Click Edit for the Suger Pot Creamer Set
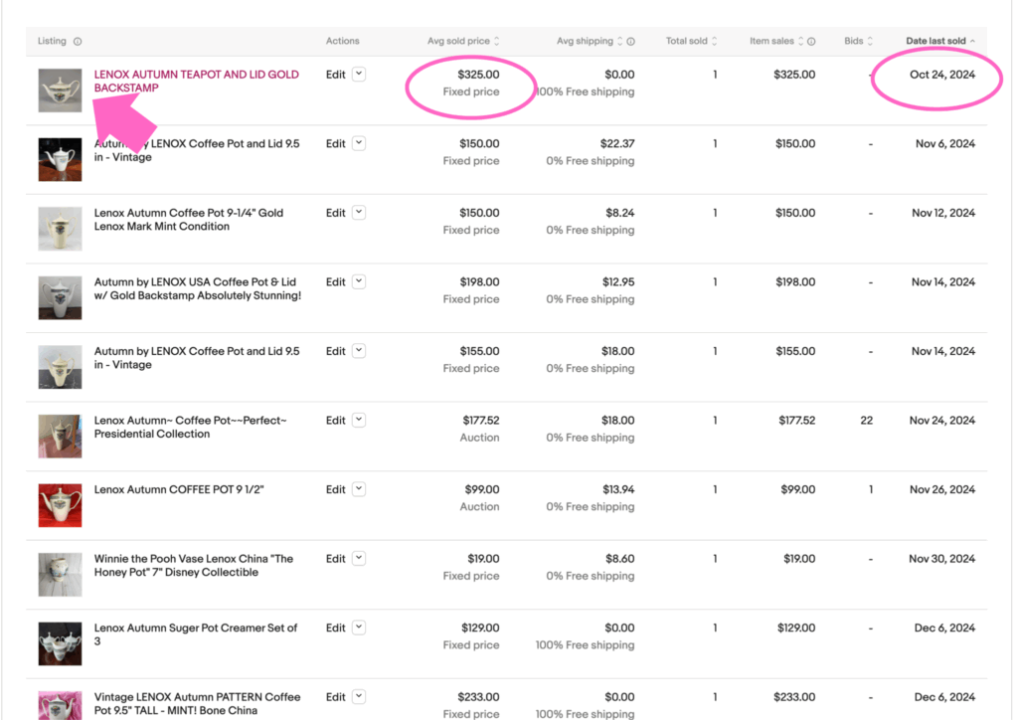Image resolution: width=1018 pixels, height=720 pixels. pyautogui.click(x=335, y=628)
